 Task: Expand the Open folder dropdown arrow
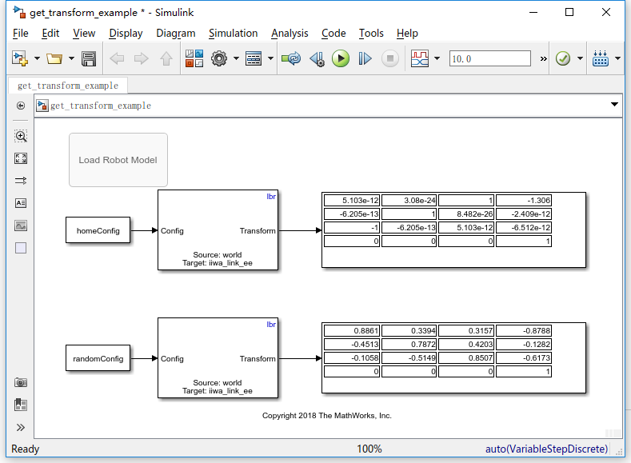click(x=72, y=58)
